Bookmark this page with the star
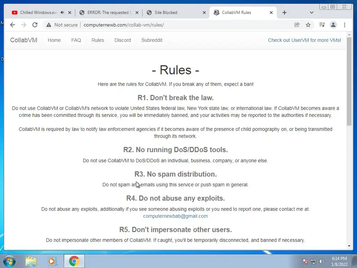 308,25
